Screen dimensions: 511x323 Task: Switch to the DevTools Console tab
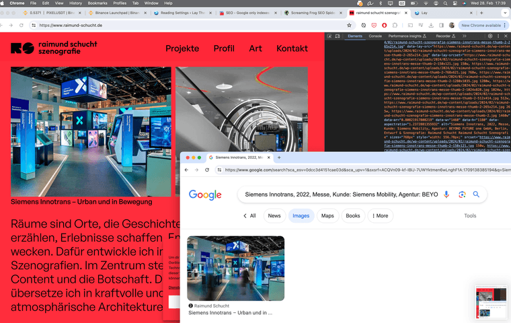(x=375, y=35)
